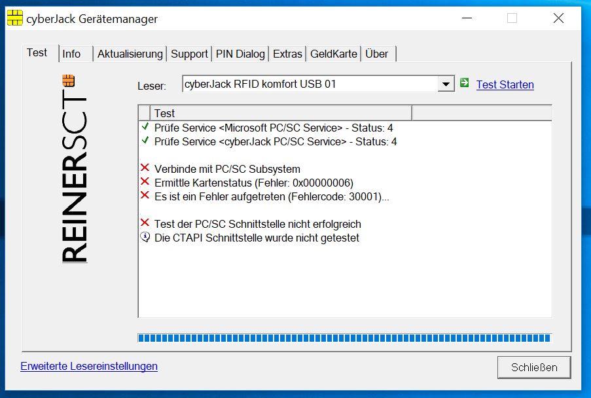Screen dimensions: 591x398
Task: Select row 'Prüfe Service <cyberJack PC/SC Service> - Status: 4'
Action: (x=275, y=141)
